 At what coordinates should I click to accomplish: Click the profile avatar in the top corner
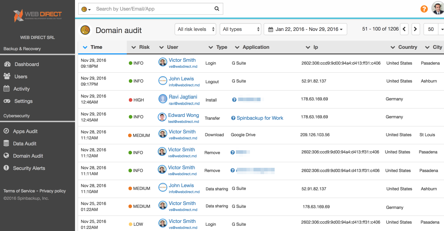(437, 8)
